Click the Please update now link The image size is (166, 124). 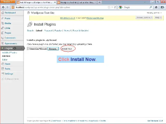pos(95,18)
